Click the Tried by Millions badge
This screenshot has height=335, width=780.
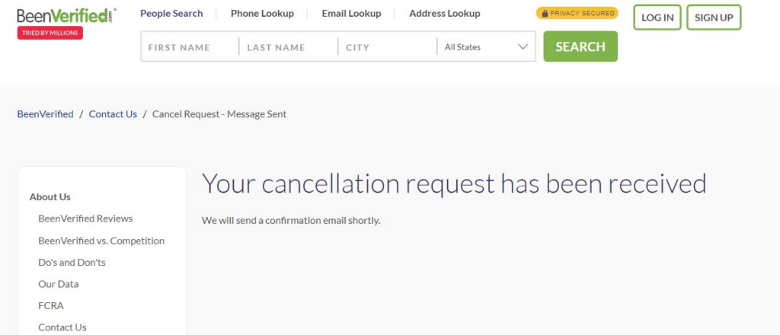pyautogui.click(x=50, y=33)
